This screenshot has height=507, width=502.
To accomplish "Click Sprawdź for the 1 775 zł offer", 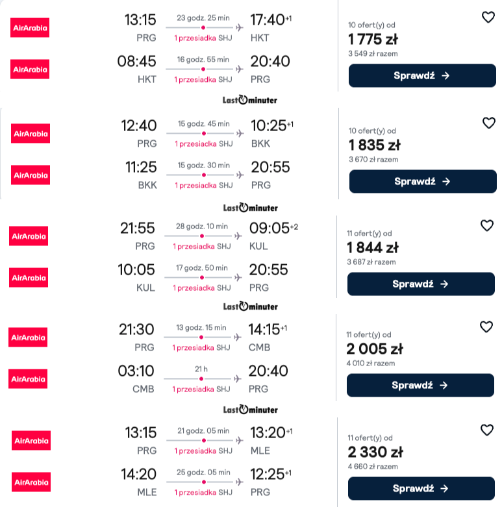I will pos(422,76).
